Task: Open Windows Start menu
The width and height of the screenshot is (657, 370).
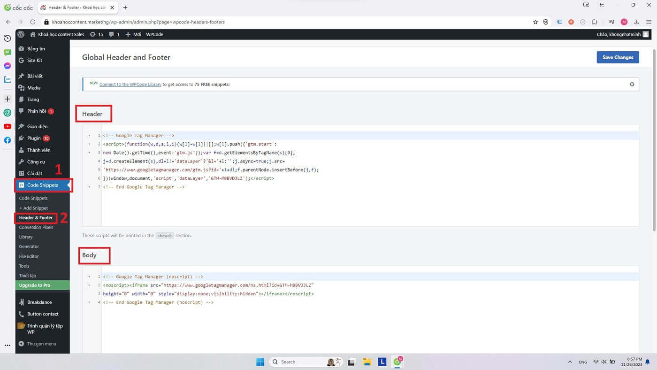Action: [x=260, y=362]
